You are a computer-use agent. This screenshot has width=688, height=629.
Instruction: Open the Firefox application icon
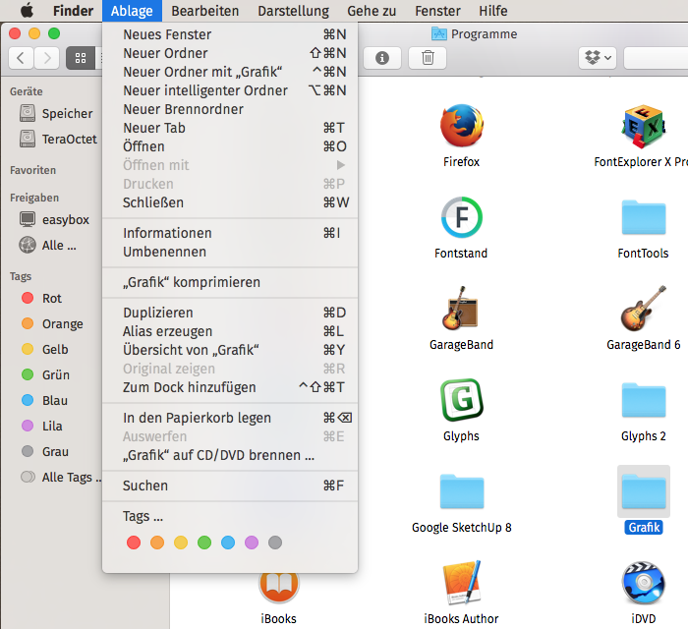point(461,126)
